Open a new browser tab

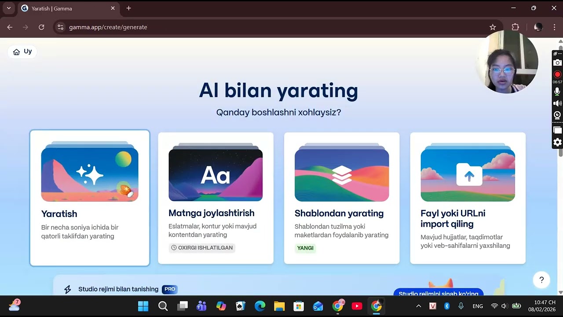pos(128,8)
